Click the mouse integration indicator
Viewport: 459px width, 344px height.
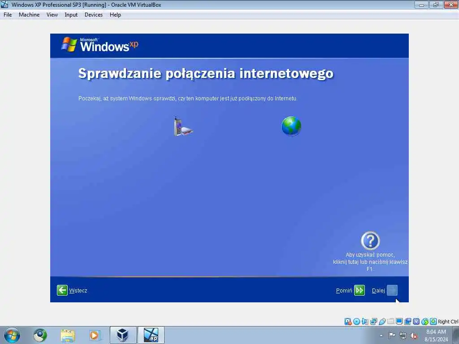(425, 322)
